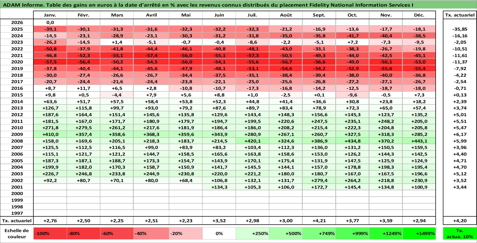This screenshot has height=243, width=477.
Task: Select the 2025 row label
Action: point(17,29)
